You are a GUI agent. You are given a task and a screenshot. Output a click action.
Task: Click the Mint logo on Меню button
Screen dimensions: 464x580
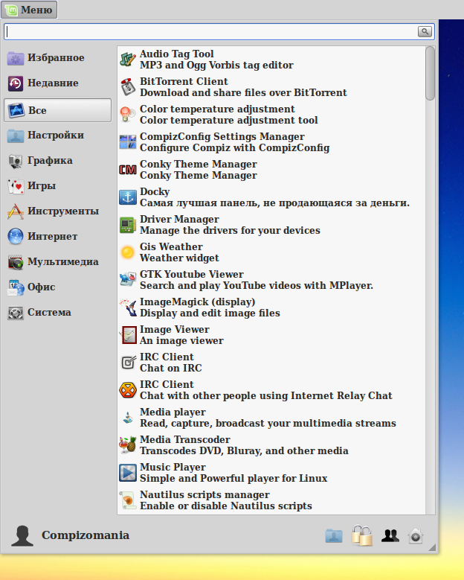point(11,10)
